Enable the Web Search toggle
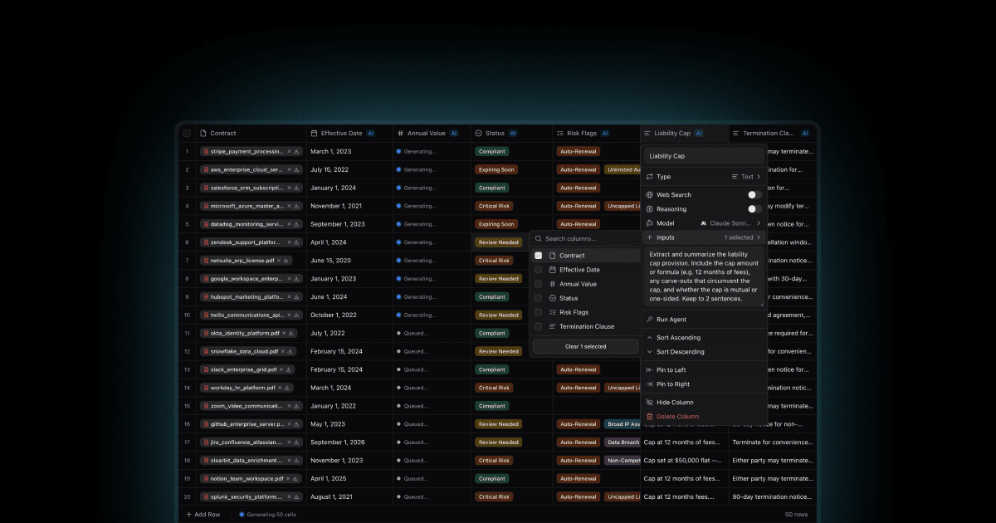The width and height of the screenshot is (996, 523). (754, 195)
